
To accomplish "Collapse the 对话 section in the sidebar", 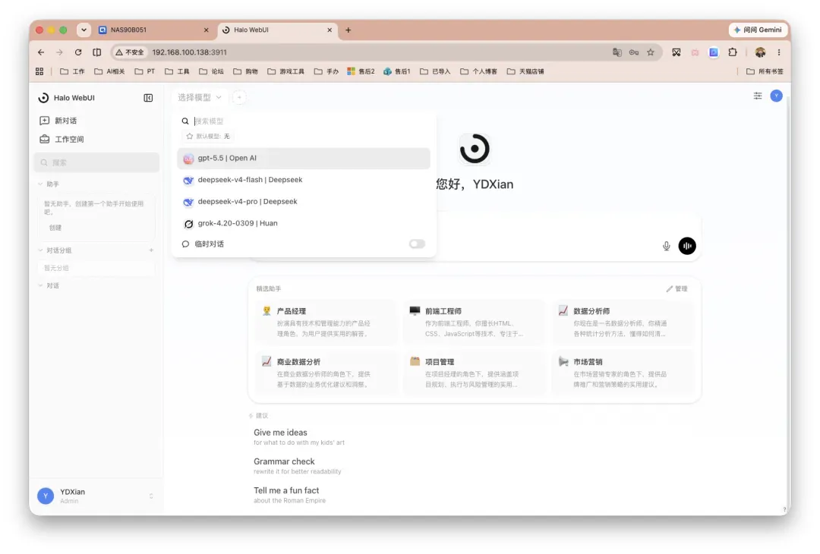I will point(48,285).
